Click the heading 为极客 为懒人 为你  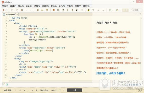[x=107, y=23]
